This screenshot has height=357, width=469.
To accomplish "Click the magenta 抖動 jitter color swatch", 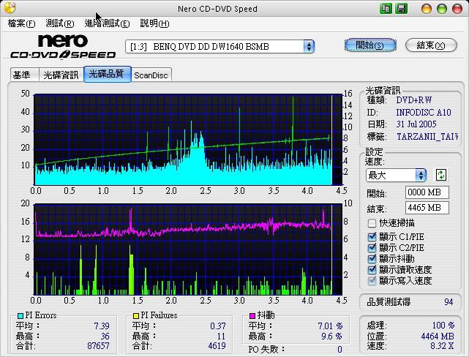I will (252, 316).
